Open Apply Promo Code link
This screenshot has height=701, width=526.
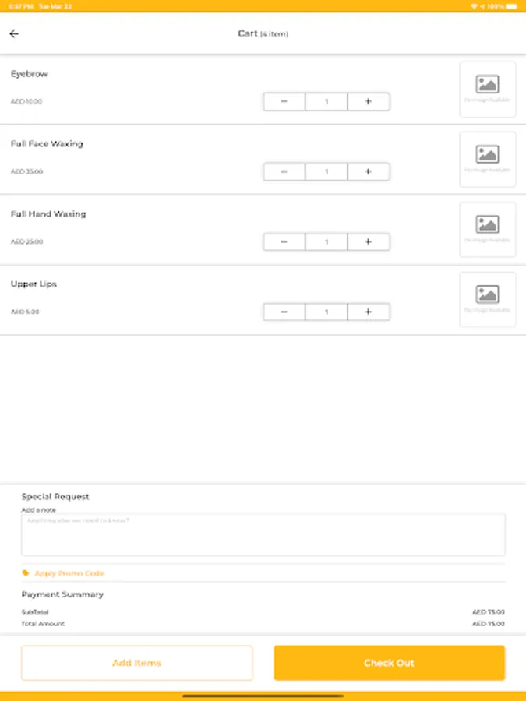click(x=69, y=573)
